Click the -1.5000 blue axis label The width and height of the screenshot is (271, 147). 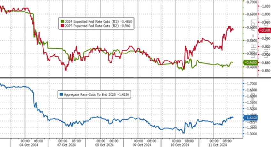pos(252,109)
